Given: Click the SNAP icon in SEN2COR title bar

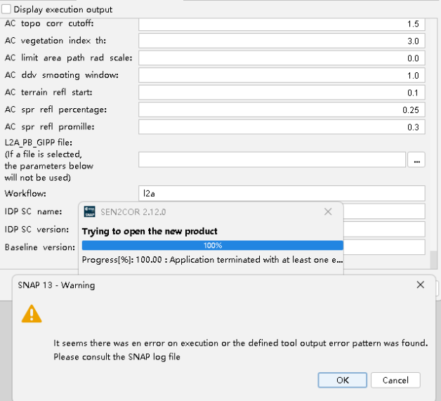Looking at the screenshot, I should tap(90, 212).
